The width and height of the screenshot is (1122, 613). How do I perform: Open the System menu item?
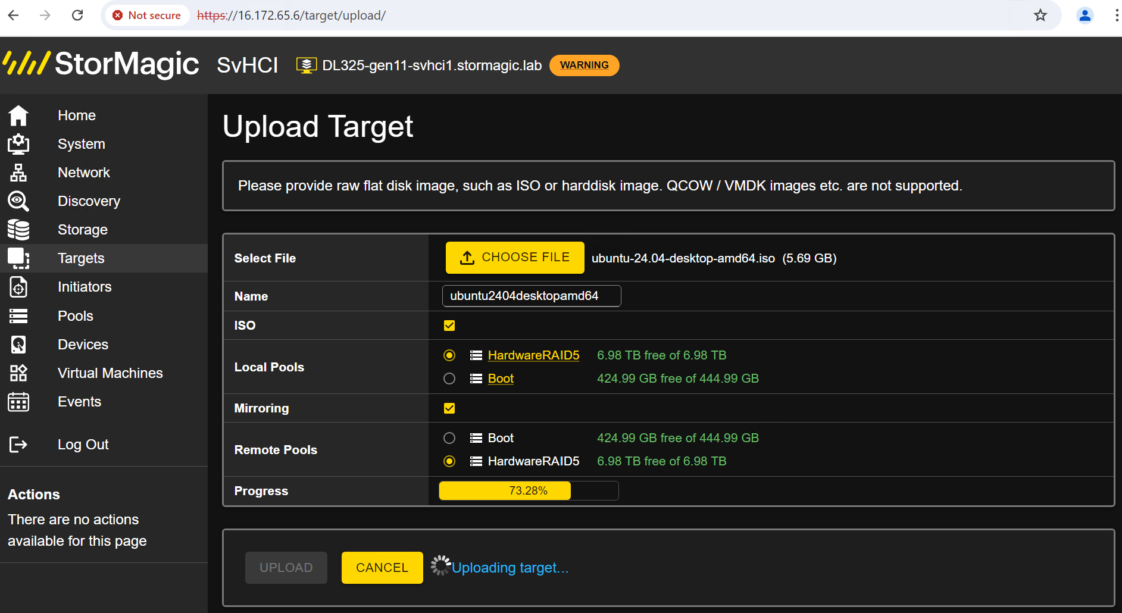82,144
